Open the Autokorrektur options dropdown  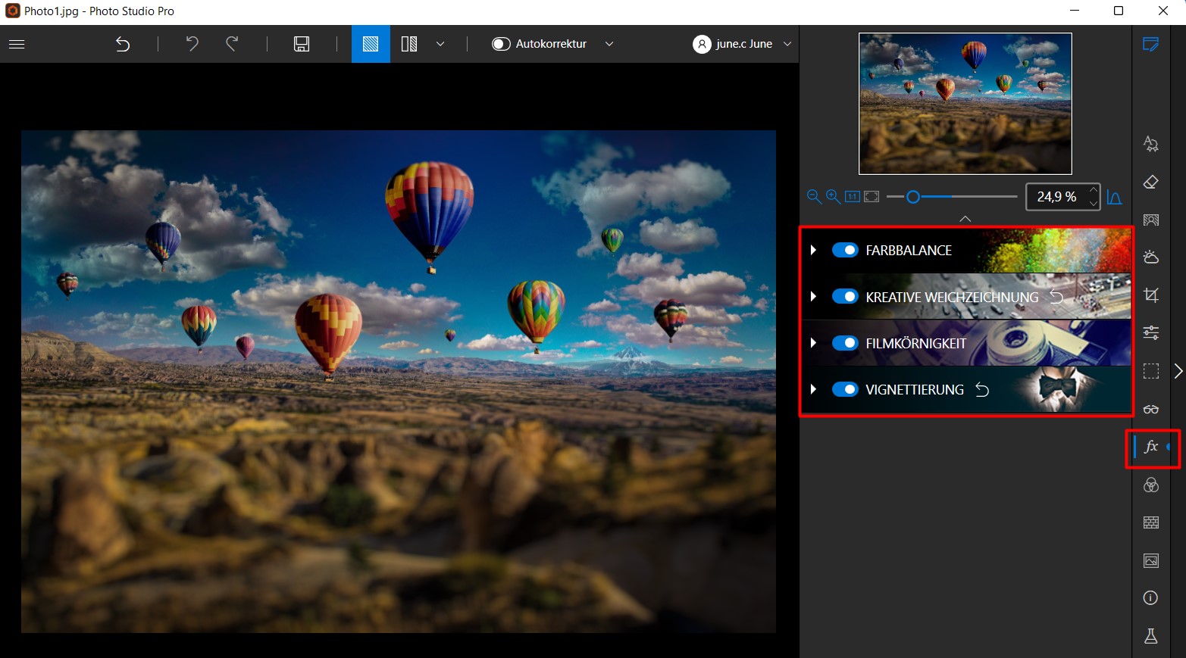click(609, 44)
